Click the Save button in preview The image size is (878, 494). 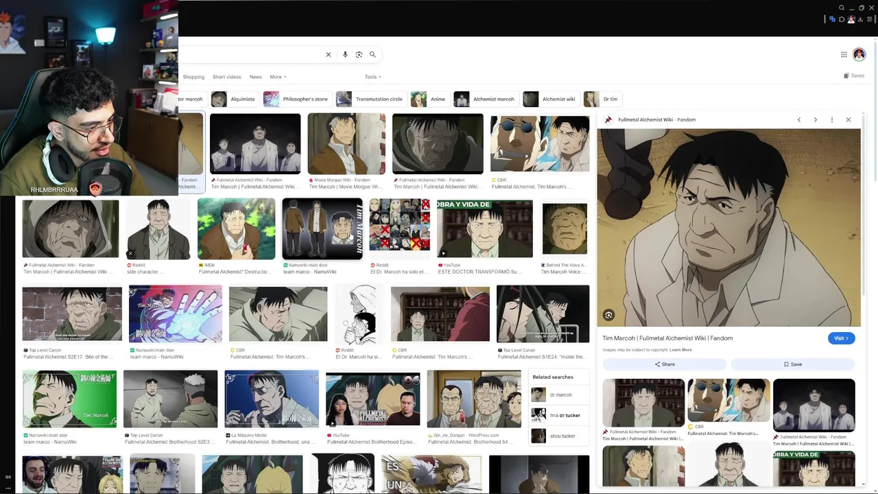tap(792, 364)
